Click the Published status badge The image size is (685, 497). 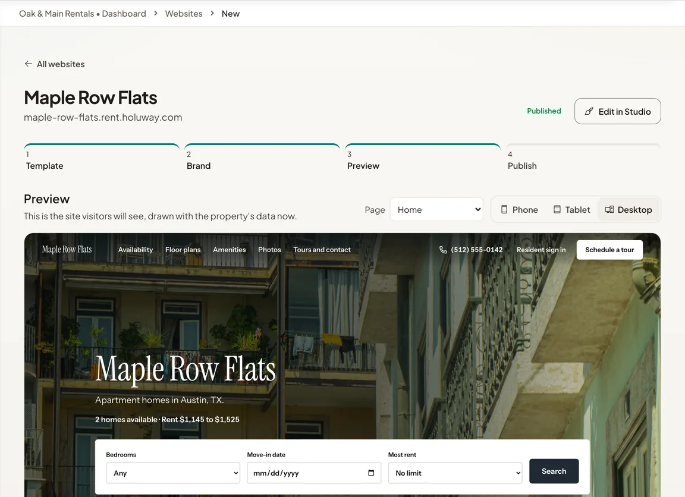click(544, 111)
